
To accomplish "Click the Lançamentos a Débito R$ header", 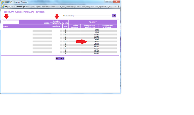I will (x=108, y=26).
